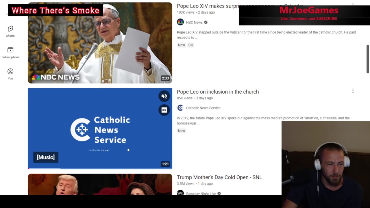Click the Pope Leo XIV stepped outside description

(x=266, y=35)
